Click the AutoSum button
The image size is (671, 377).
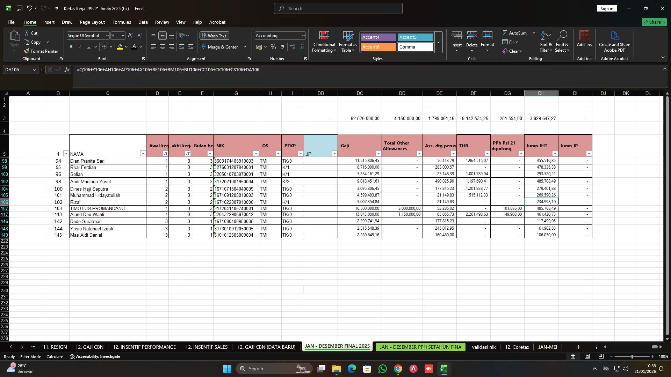click(x=517, y=33)
